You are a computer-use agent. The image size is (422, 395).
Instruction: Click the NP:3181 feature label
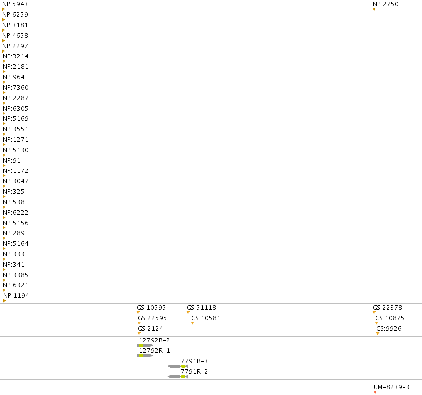pyautogui.click(x=15, y=25)
